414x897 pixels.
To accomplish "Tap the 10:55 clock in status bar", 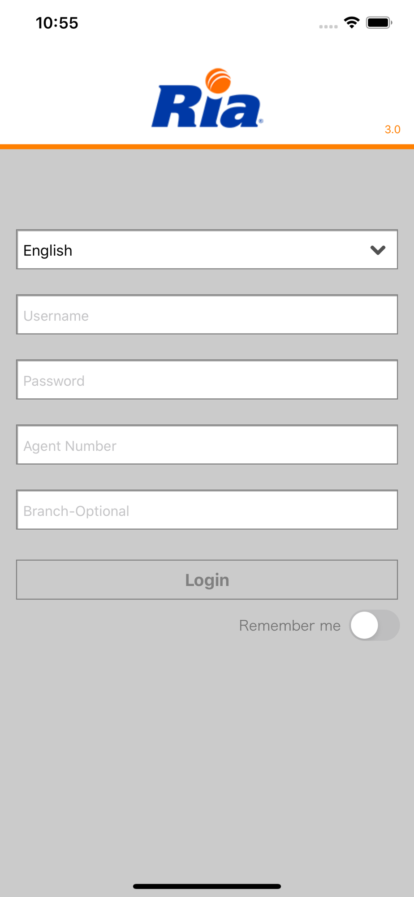I will pos(57,23).
